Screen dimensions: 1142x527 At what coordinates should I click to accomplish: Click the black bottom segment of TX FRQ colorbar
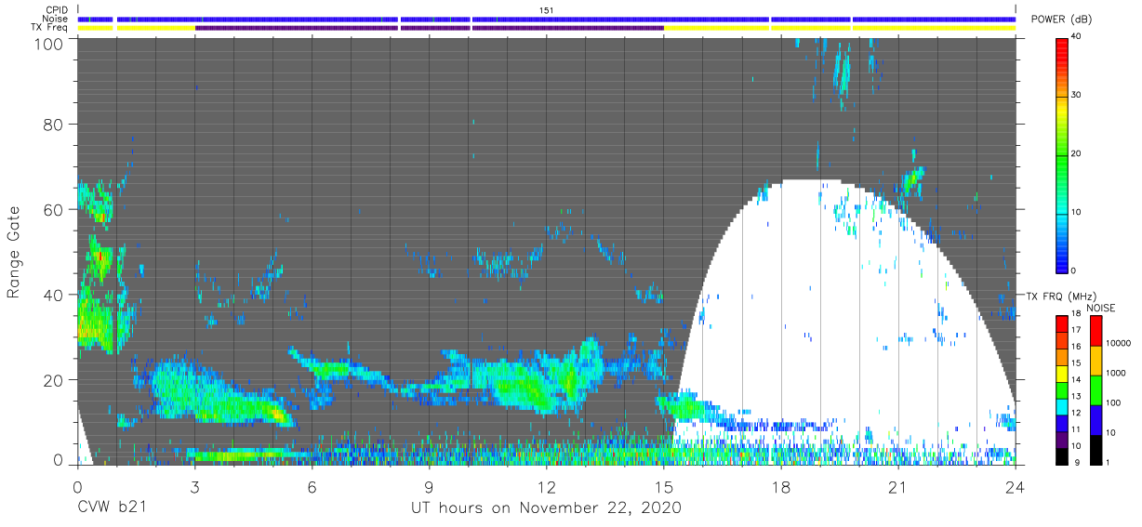1060,455
